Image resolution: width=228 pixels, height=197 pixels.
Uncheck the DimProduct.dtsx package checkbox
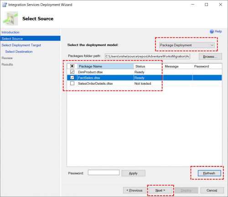(x=72, y=72)
